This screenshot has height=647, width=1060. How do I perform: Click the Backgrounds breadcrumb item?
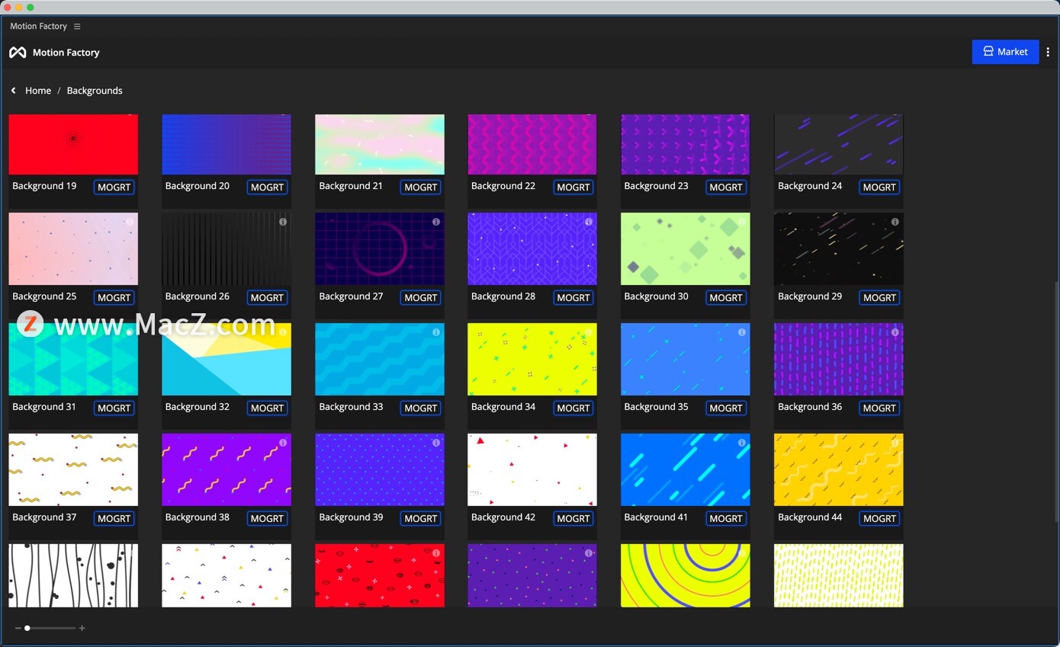pyautogui.click(x=95, y=91)
